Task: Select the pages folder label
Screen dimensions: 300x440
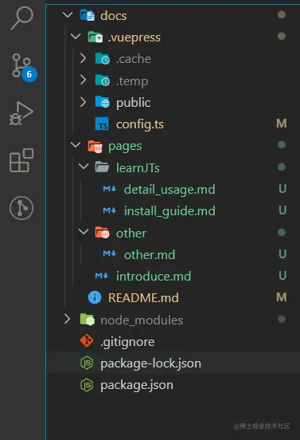Action: click(x=125, y=147)
